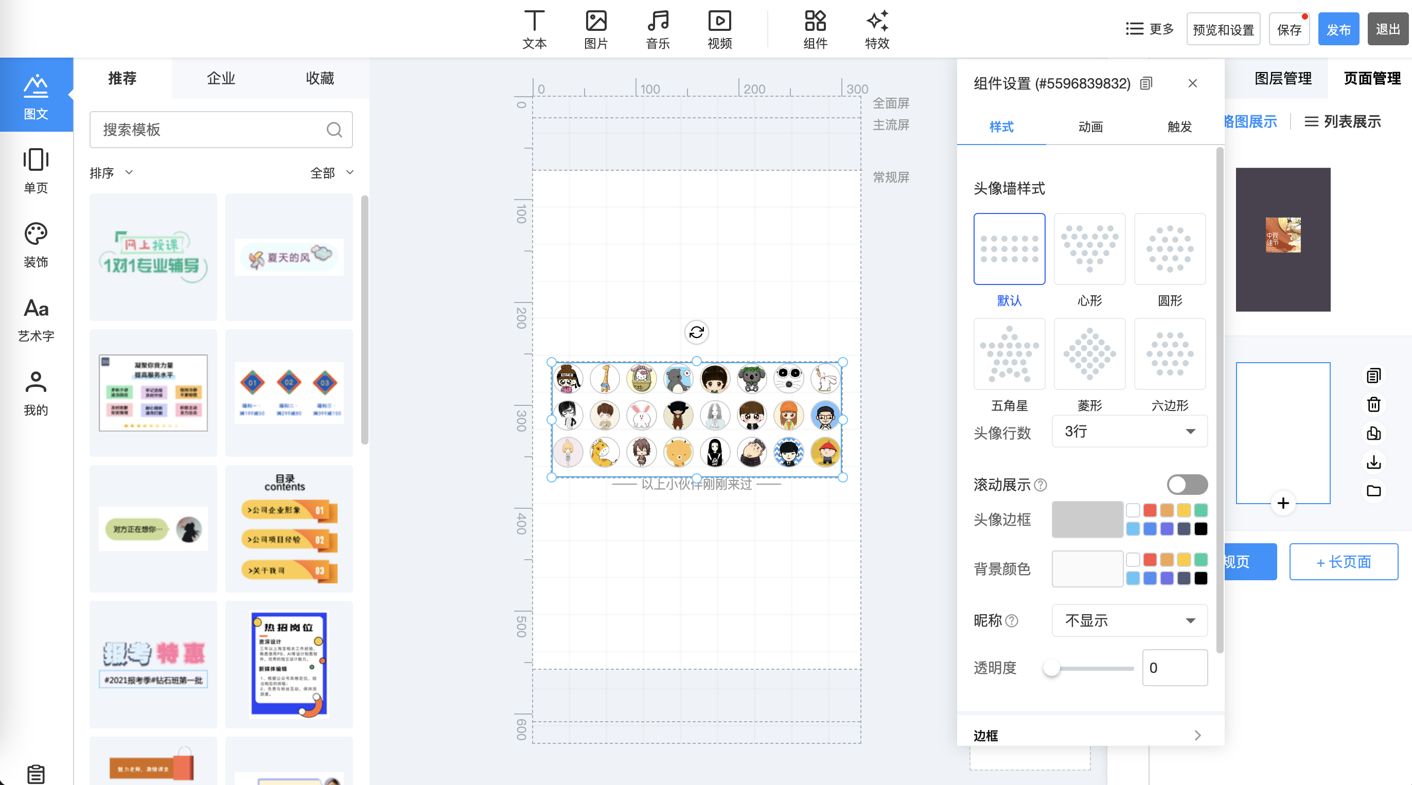1412x785 pixels.
Task: Click the refresh avatars icon on canvas
Action: (x=696, y=332)
